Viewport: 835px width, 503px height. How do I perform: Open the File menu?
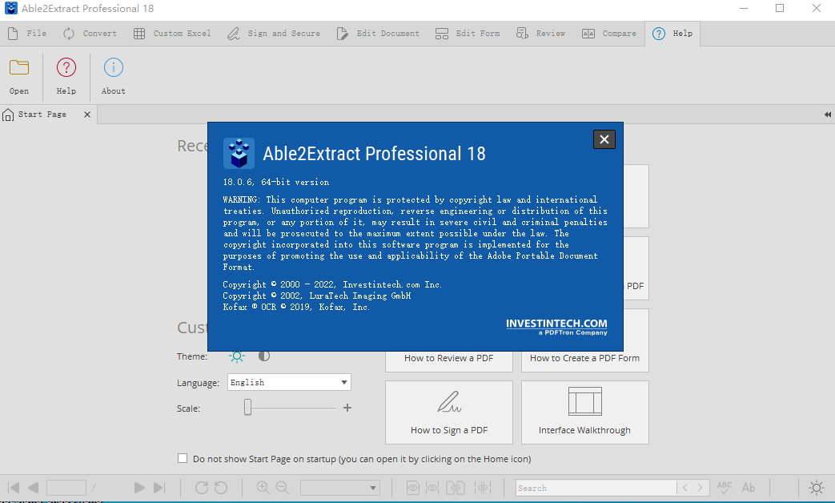click(28, 33)
